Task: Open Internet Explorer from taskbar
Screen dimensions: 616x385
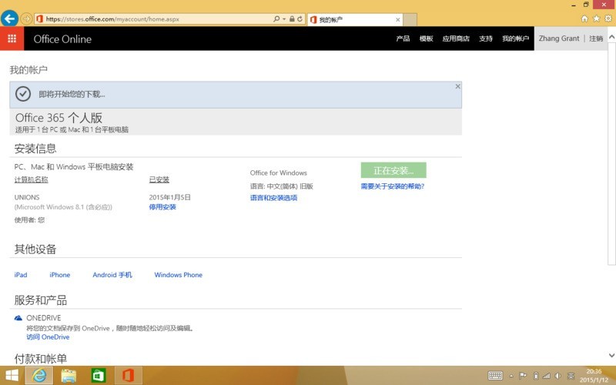Action: click(39, 376)
